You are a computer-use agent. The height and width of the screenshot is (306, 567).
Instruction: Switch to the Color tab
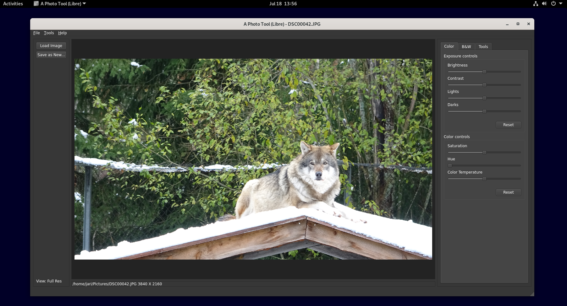point(449,46)
